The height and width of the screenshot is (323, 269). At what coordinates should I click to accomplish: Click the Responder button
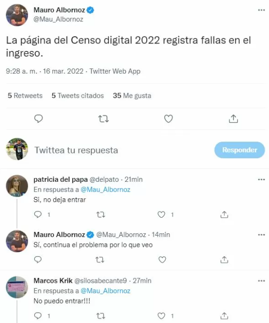point(240,150)
